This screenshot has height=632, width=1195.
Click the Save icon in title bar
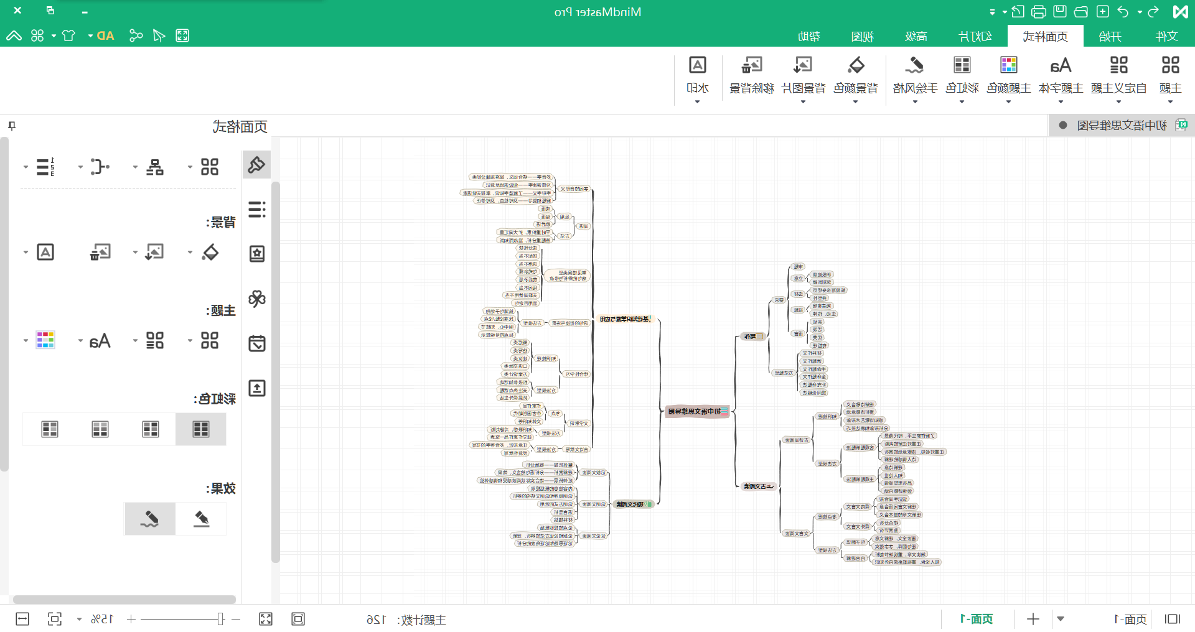pyautogui.click(x=1060, y=11)
